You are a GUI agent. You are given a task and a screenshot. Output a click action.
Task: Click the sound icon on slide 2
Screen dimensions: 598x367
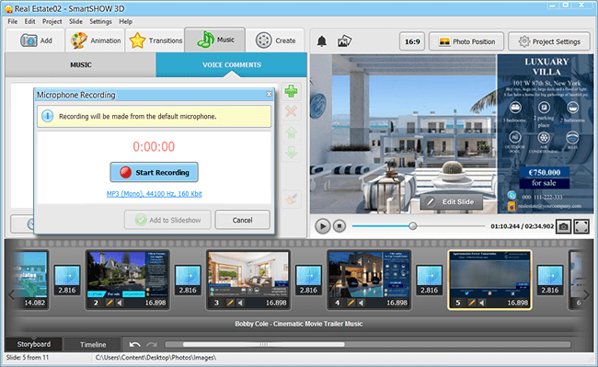[x=121, y=303]
